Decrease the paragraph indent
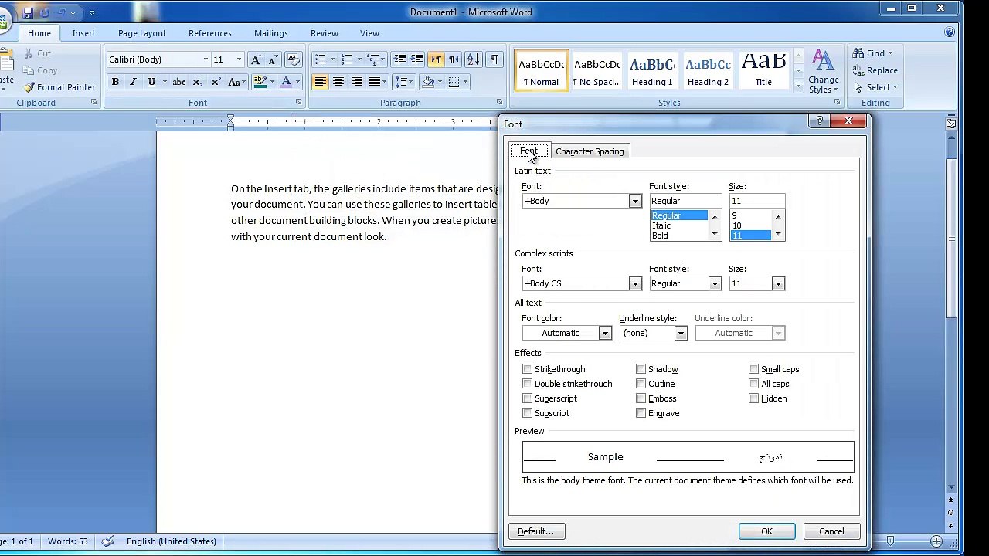The image size is (989, 556). pos(399,59)
